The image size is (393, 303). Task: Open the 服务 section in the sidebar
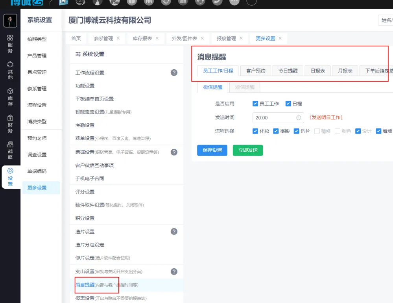coord(10,44)
